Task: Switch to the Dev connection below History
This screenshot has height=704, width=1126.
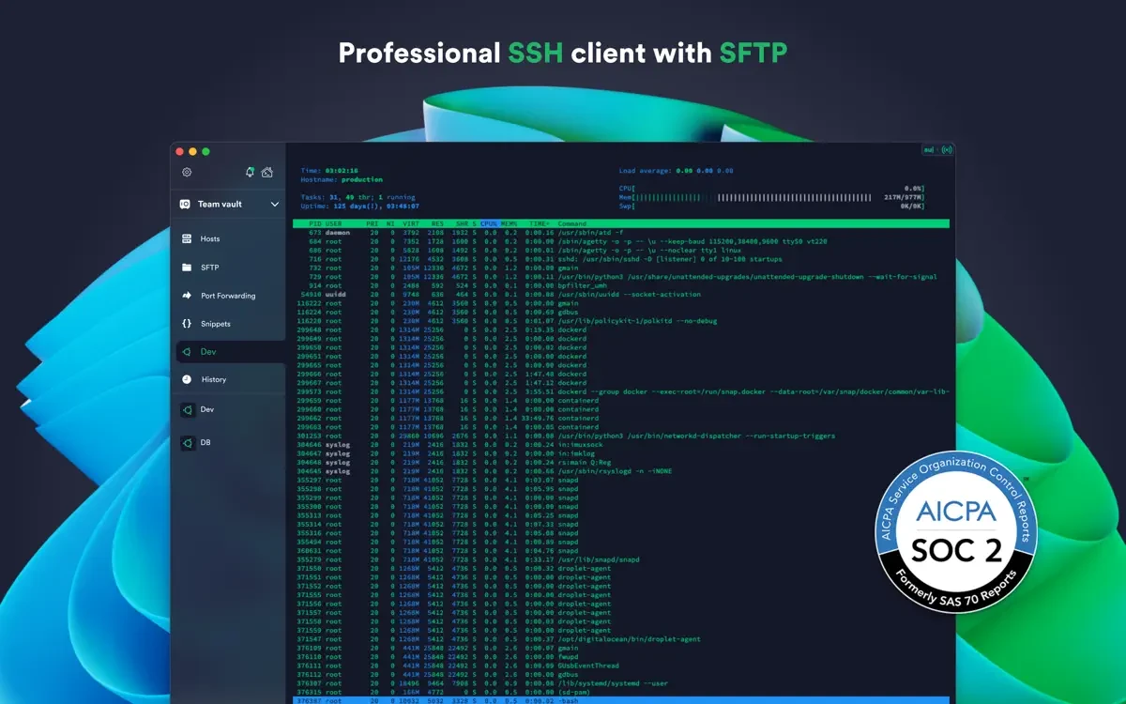Action: (206, 410)
